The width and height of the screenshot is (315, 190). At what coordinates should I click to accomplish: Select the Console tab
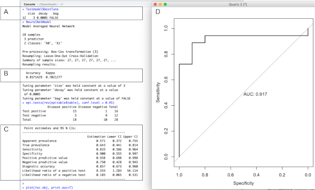click(29, 4)
